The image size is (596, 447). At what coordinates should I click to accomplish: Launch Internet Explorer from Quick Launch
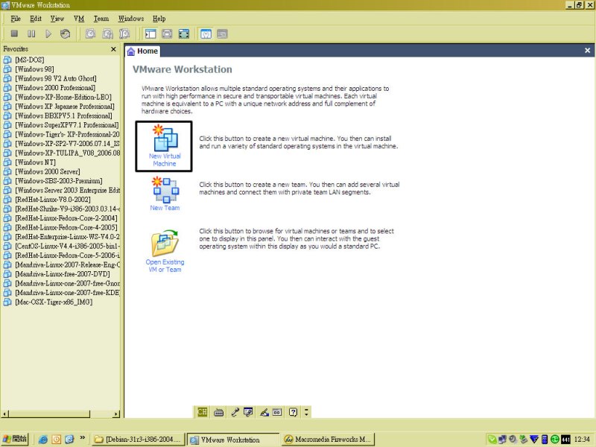click(x=43, y=440)
